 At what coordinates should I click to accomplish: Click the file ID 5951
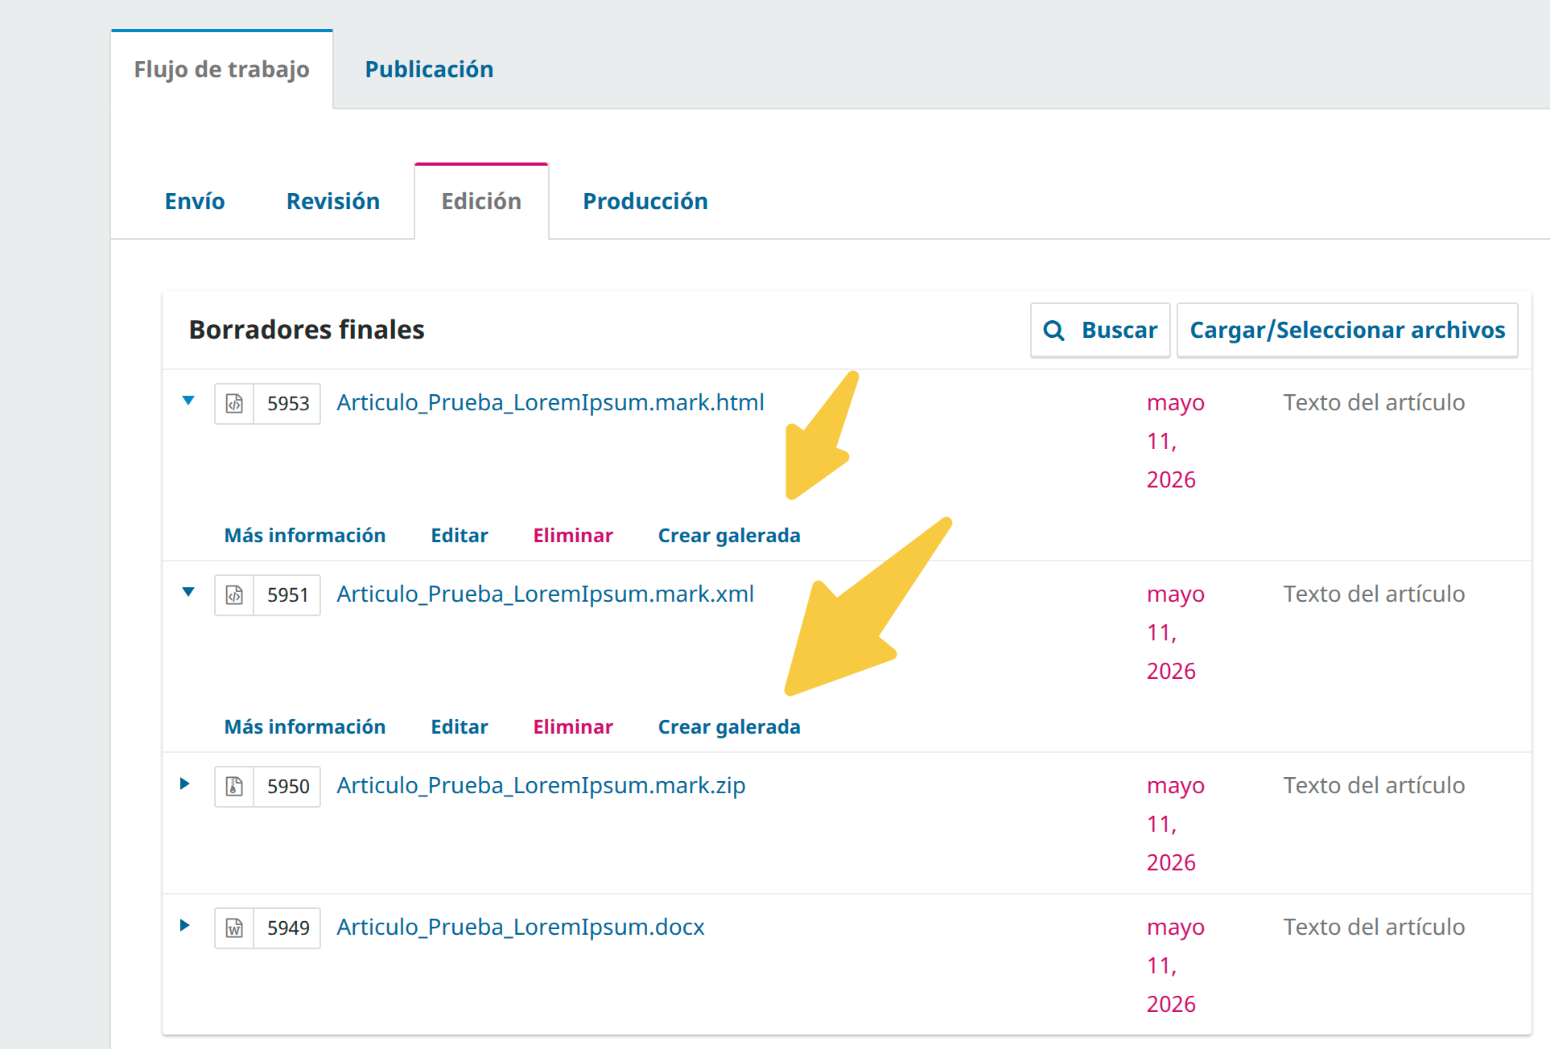[x=288, y=594]
